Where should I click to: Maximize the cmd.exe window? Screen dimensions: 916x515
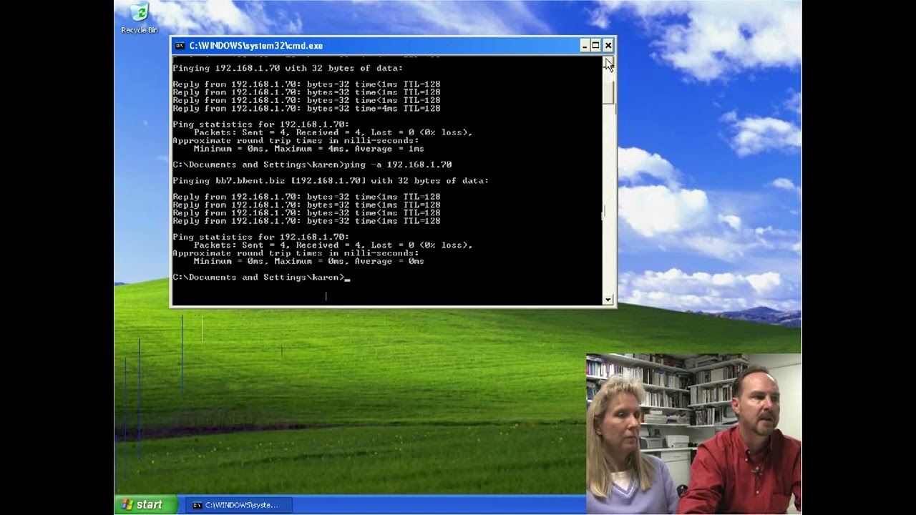(595, 46)
